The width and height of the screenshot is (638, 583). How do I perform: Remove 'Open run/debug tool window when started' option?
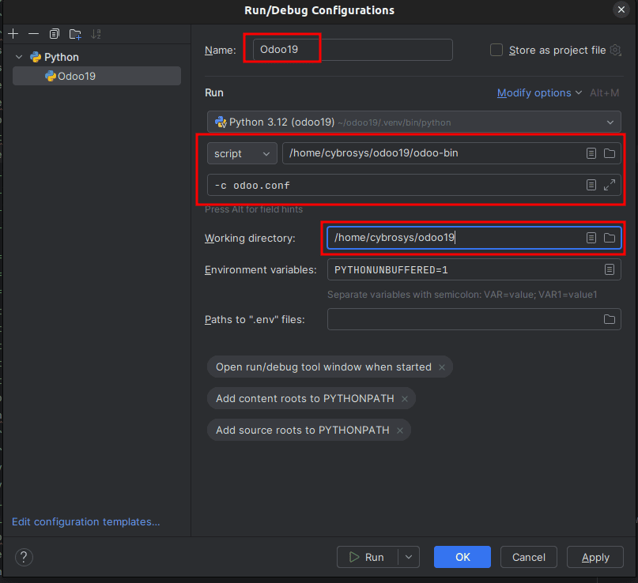[442, 367]
